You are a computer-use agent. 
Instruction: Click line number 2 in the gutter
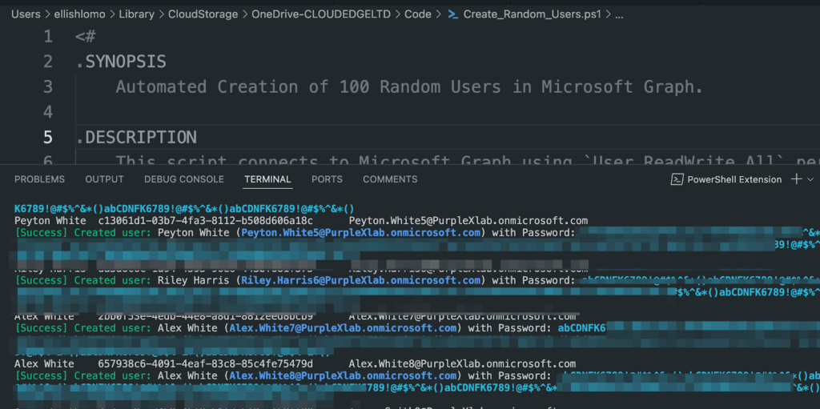click(x=47, y=62)
